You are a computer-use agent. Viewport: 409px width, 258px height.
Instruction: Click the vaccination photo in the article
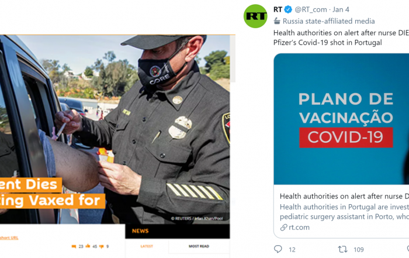click(x=115, y=129)
